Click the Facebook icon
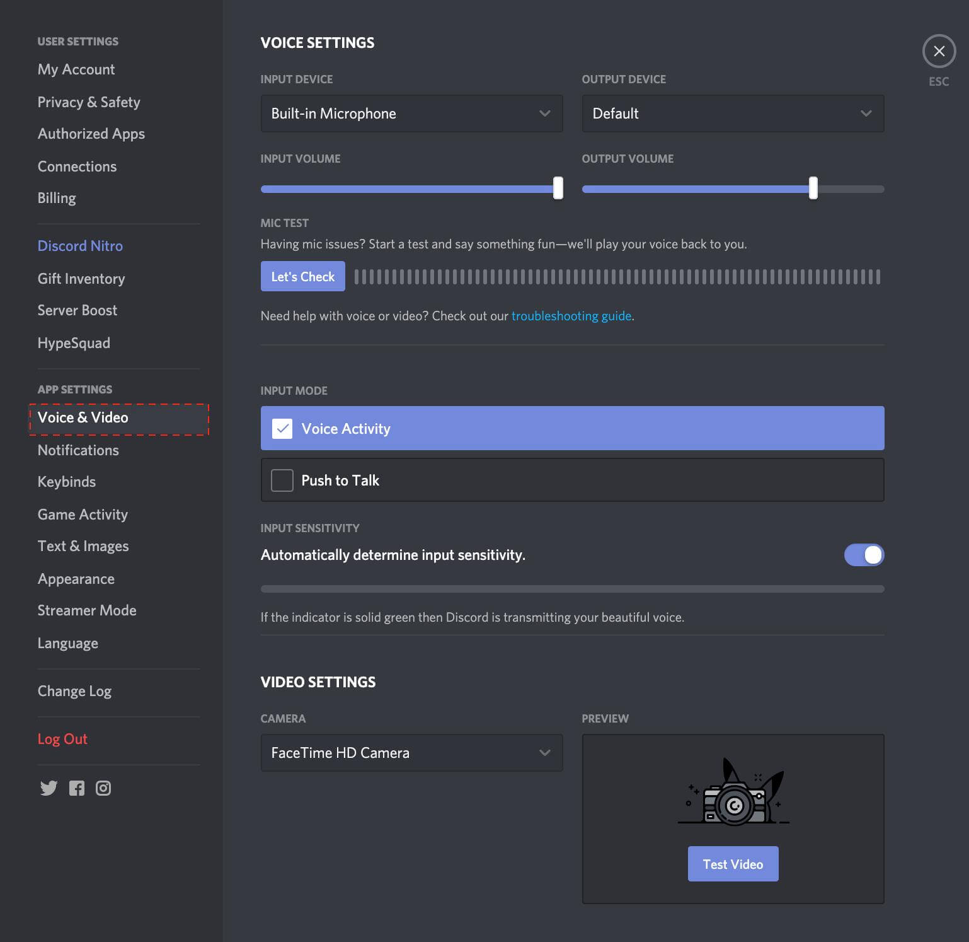Image resolution: width=969 pixels, height=942 pixels. [x=77, y=788]
